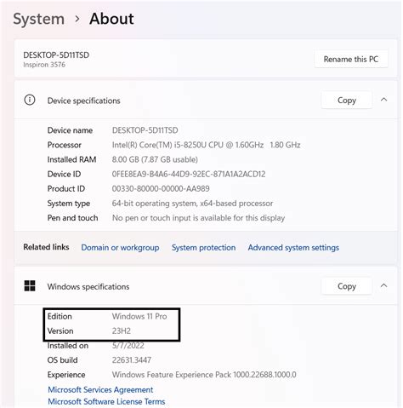Viewport: 403px width, 408px height.
Task: Click the Windows specifications heading
Action: (x=88, y=286)
